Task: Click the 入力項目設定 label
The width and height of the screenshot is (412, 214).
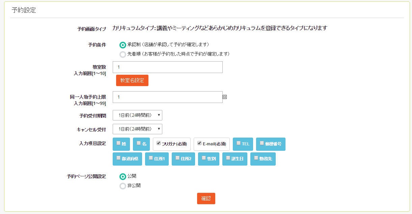Action: [92, 144]
